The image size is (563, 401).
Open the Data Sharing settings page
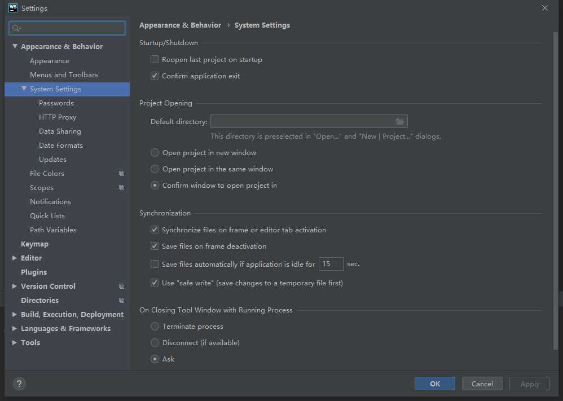click(60, 131)
